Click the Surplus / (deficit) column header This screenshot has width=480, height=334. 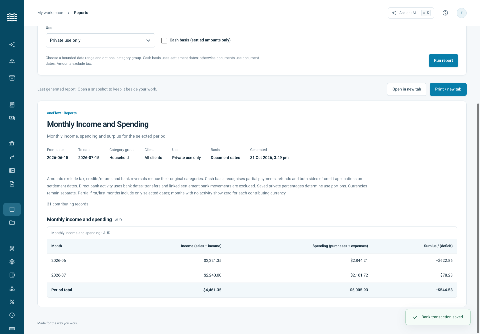tap(438, 246)
